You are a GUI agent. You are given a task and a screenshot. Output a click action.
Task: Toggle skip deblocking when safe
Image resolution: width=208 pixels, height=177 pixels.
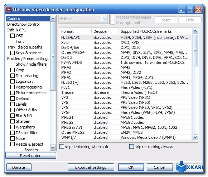point(62,146)
